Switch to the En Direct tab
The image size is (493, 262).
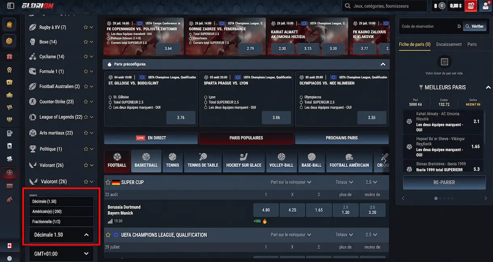click(x=151, y=138)
